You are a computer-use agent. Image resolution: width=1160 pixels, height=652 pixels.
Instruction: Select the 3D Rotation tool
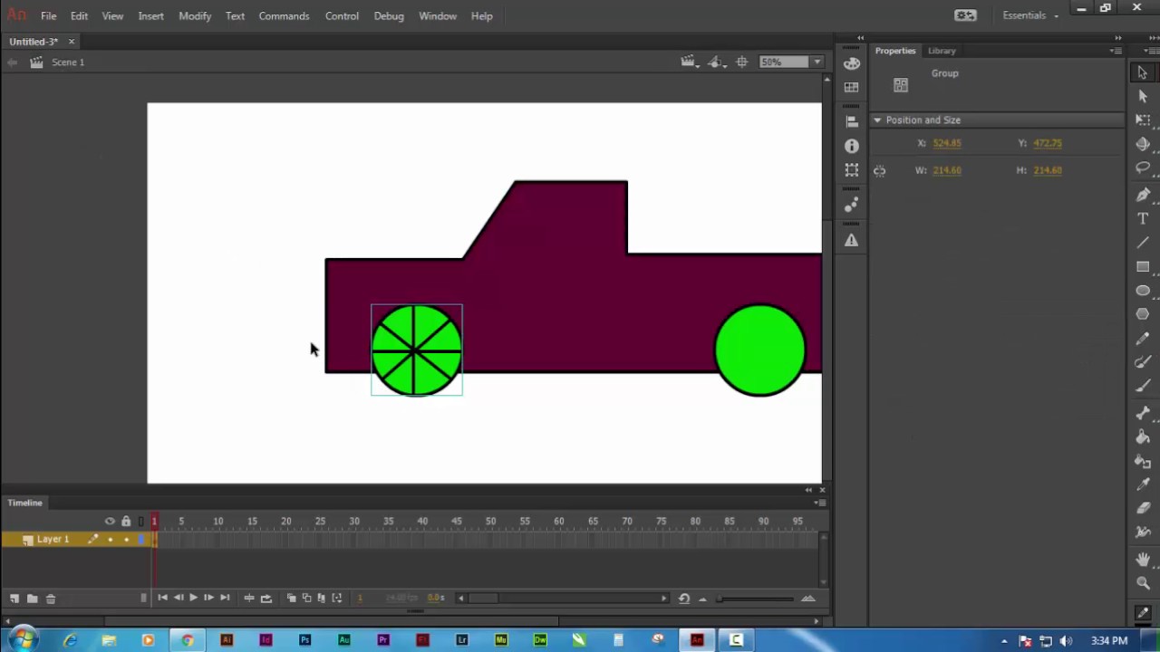1143,144
